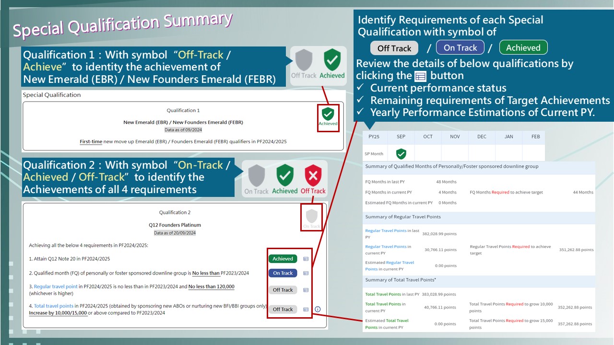The height and width of the screenshot is (345, 614).
Task: Open details icon for Qualified month (FQ) requirement
Action: point(306,273)
